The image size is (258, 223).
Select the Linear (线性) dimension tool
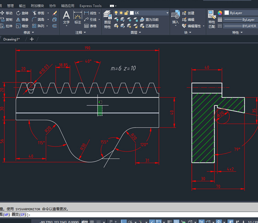90,13
